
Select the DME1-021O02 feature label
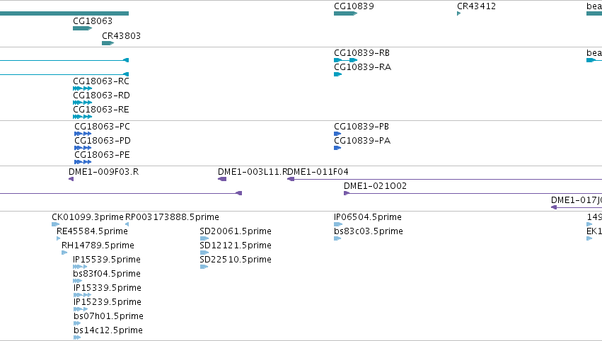(x=375, y=186)
